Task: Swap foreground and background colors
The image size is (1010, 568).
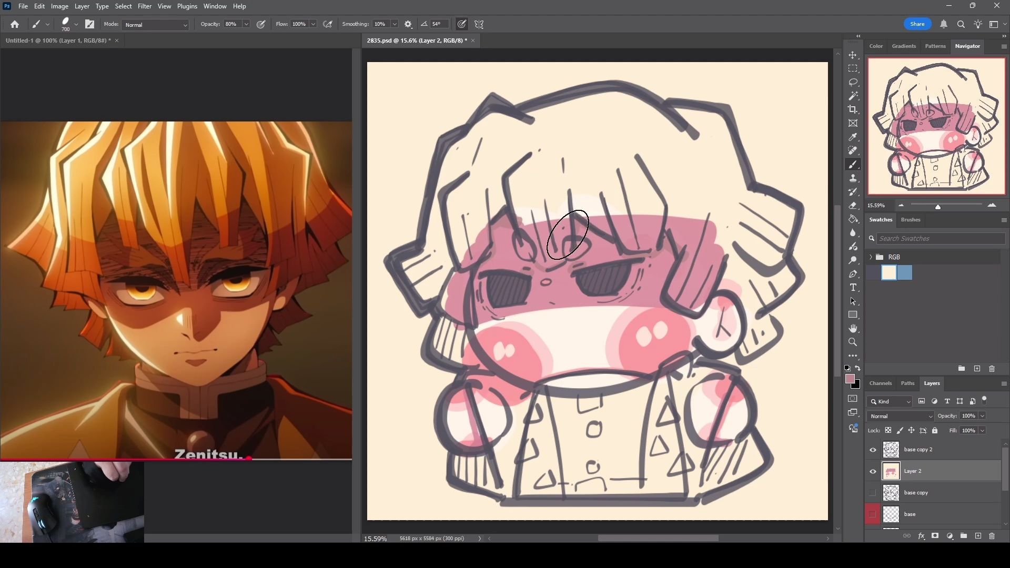Action: point(858,368)
